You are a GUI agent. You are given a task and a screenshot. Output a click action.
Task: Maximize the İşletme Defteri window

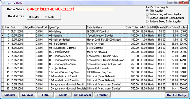[176, 2]
